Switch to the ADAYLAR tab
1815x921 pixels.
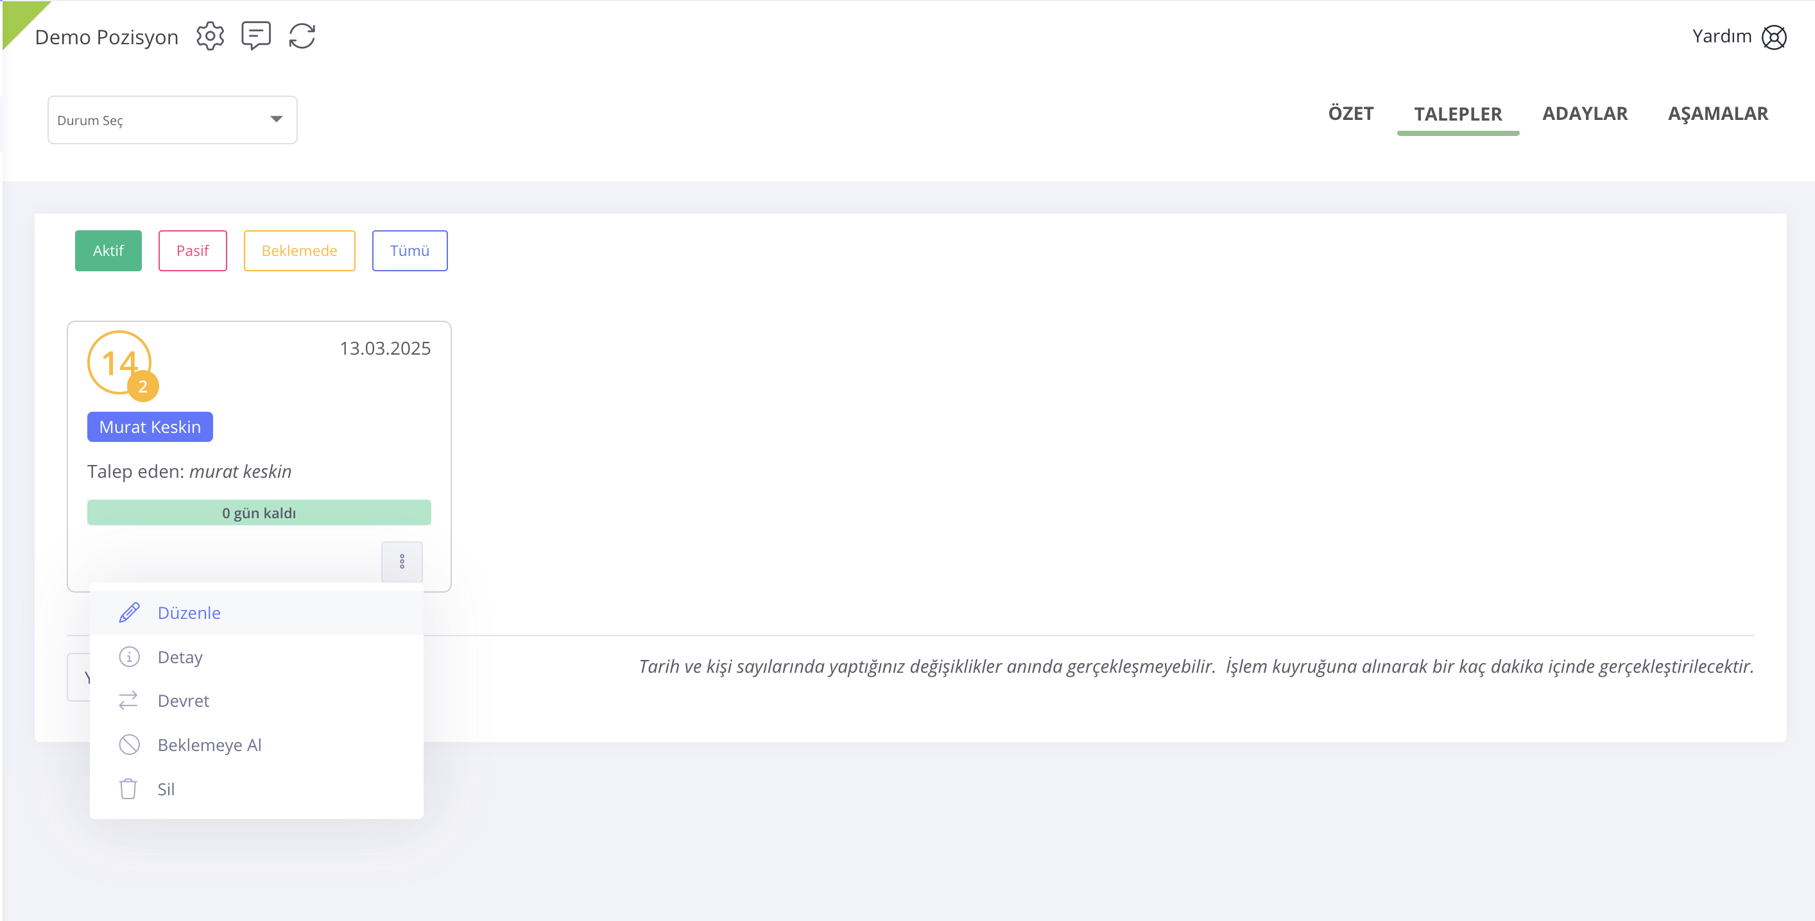1585,114
